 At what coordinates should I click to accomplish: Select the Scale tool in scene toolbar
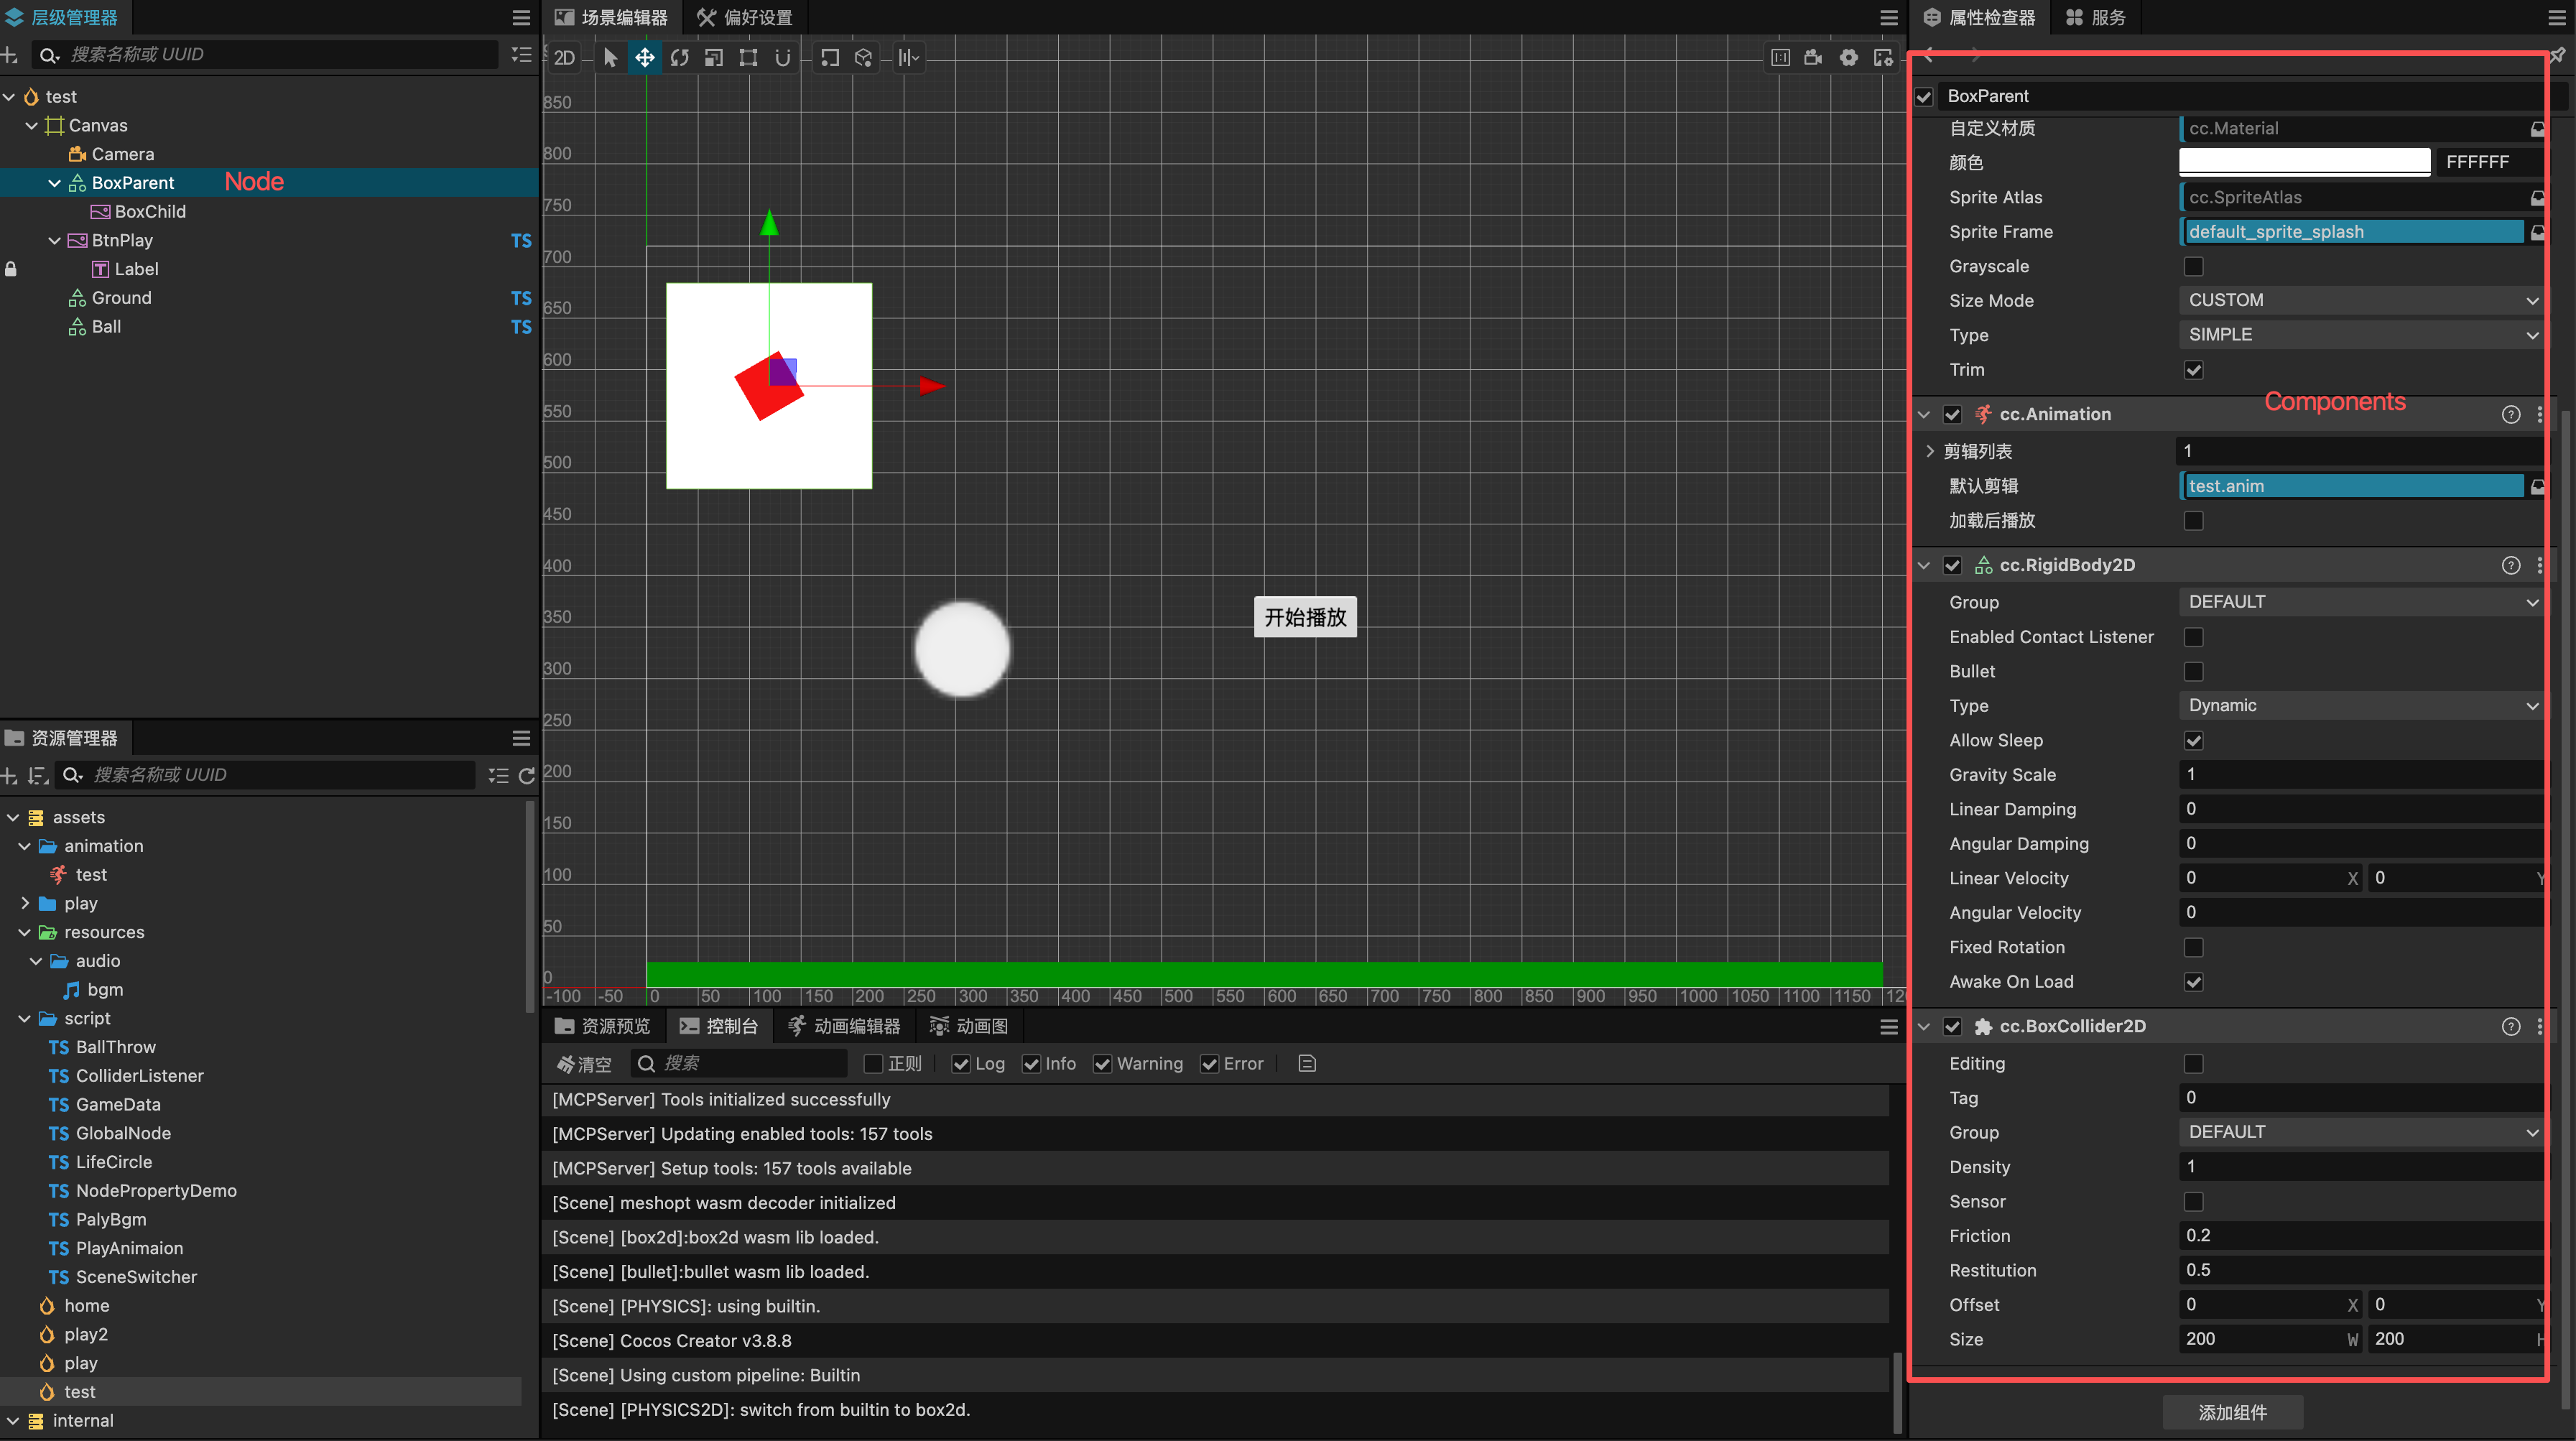[713, 58]
